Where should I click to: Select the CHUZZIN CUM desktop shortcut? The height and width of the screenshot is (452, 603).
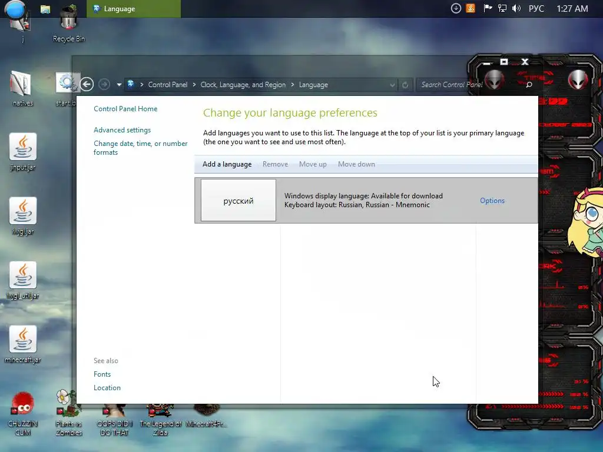coord(23,414)
